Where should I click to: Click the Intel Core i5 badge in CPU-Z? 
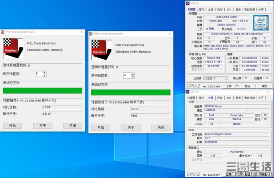coord(261,23)
